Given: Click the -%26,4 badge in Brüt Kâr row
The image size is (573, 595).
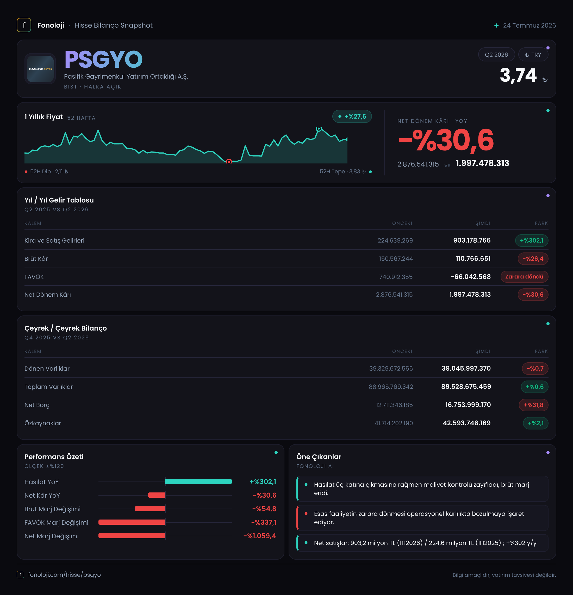Looking at the screenshot, I should [x=533, y=259].
